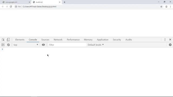The image size is (173, 97).
Task: Close the JavaScript tab
Action: pyautogui.click(x=60, y=2)
